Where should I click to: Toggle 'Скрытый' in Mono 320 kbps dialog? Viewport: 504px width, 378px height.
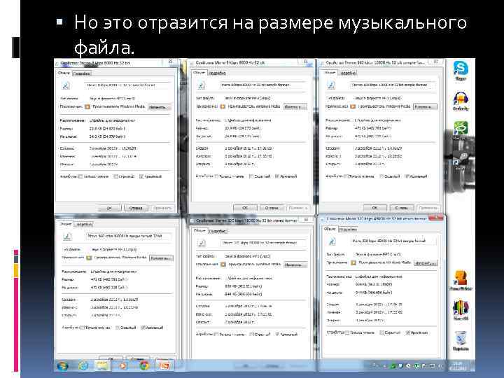point(381,332)
